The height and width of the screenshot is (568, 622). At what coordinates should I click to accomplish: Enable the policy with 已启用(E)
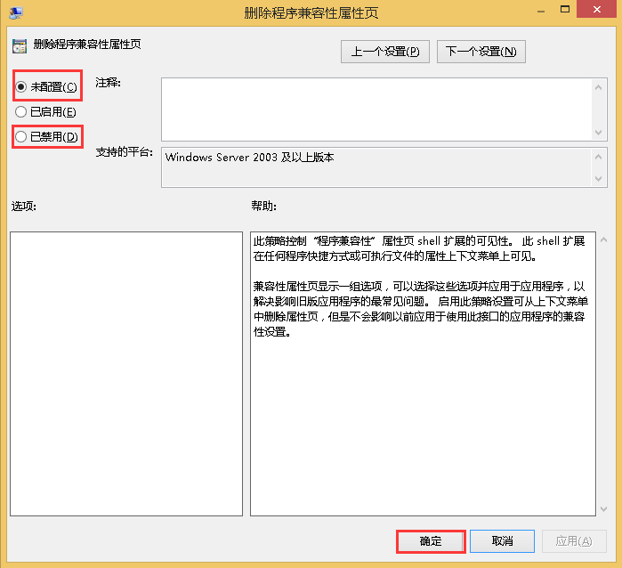point(21,112)
